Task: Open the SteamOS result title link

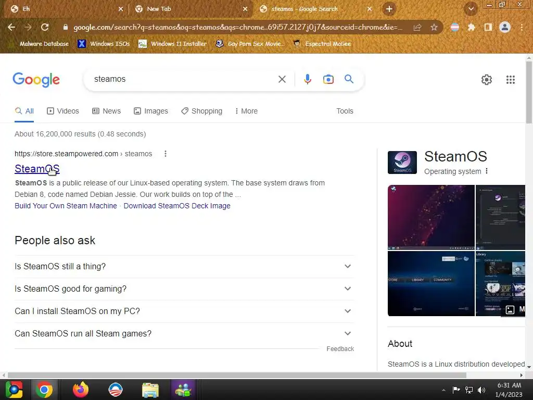Action: coord(37,169)
